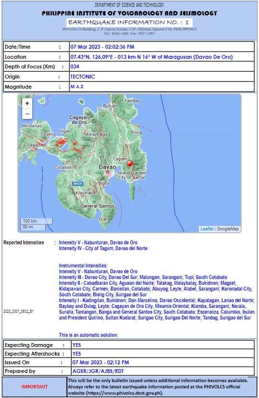The image size is (259, 398).
Task: Click the Cagayan de Oro label on map
Action: [x=79, y=120]
